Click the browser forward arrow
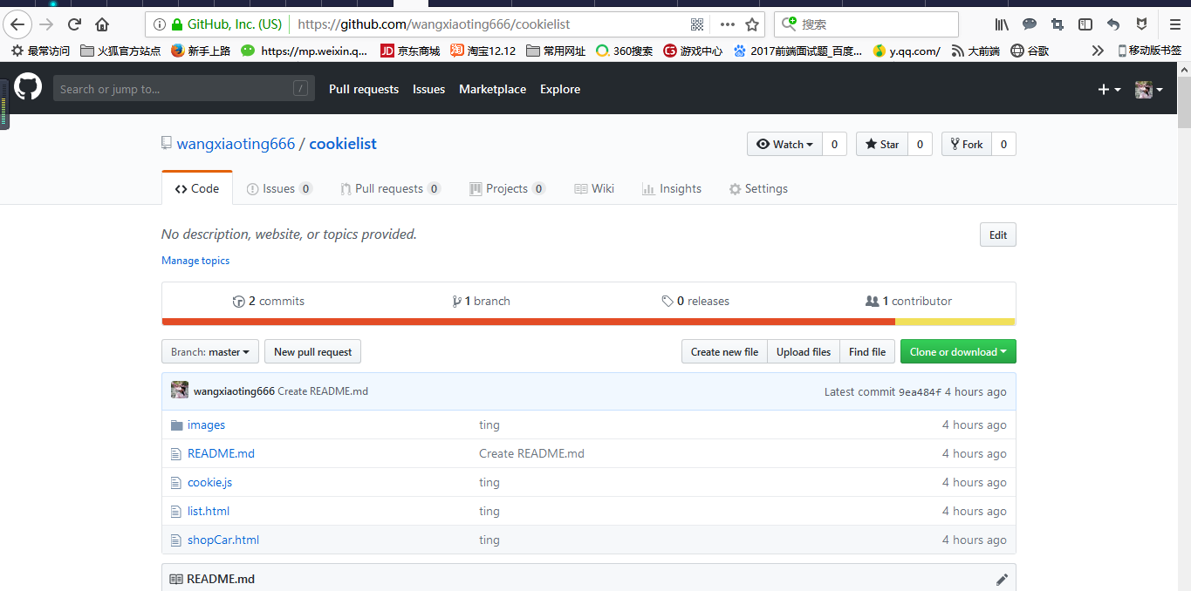 pyautogui.click(x=47, y=24)
